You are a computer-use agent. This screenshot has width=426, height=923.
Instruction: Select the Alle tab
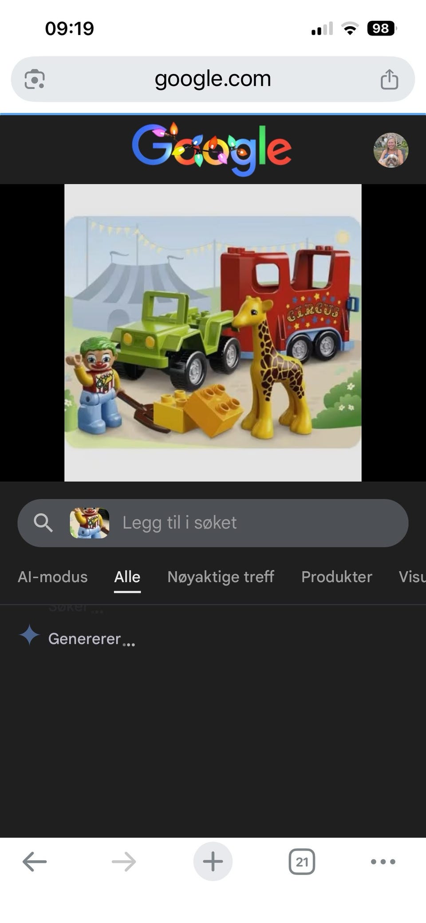pyautogui.click(x=127, y=577)
